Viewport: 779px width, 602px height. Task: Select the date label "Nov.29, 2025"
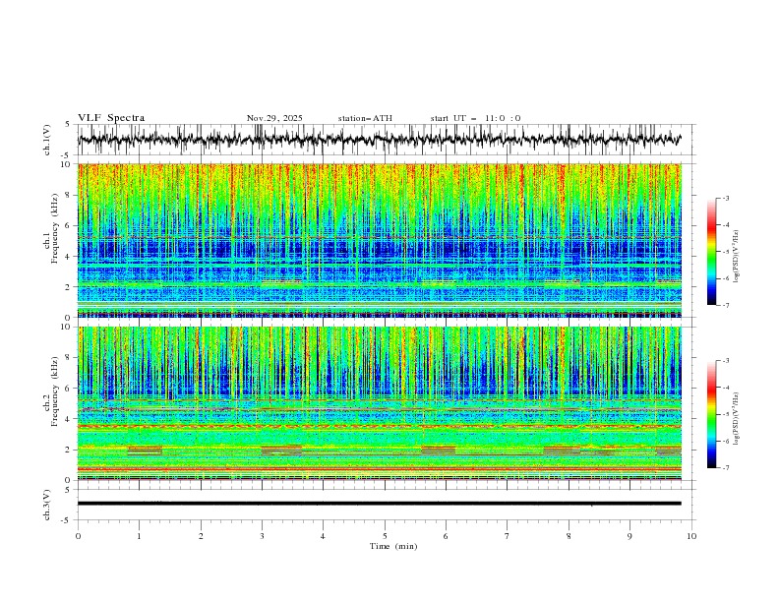(x=274, y=118)
